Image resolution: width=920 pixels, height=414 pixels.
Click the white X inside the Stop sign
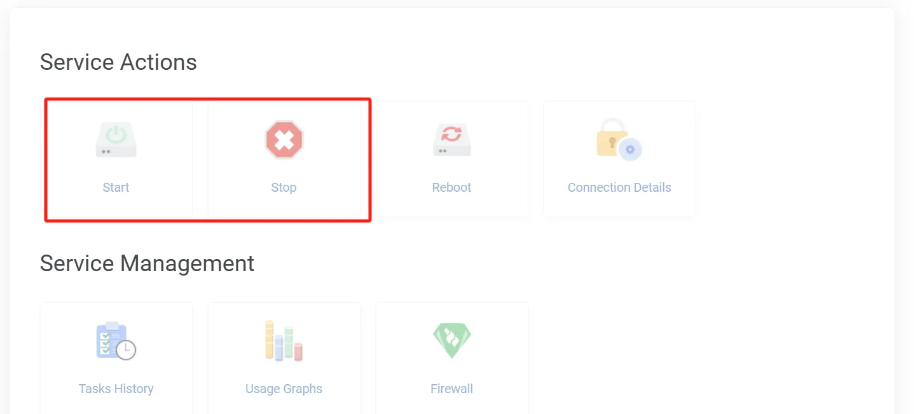[284, 140]
